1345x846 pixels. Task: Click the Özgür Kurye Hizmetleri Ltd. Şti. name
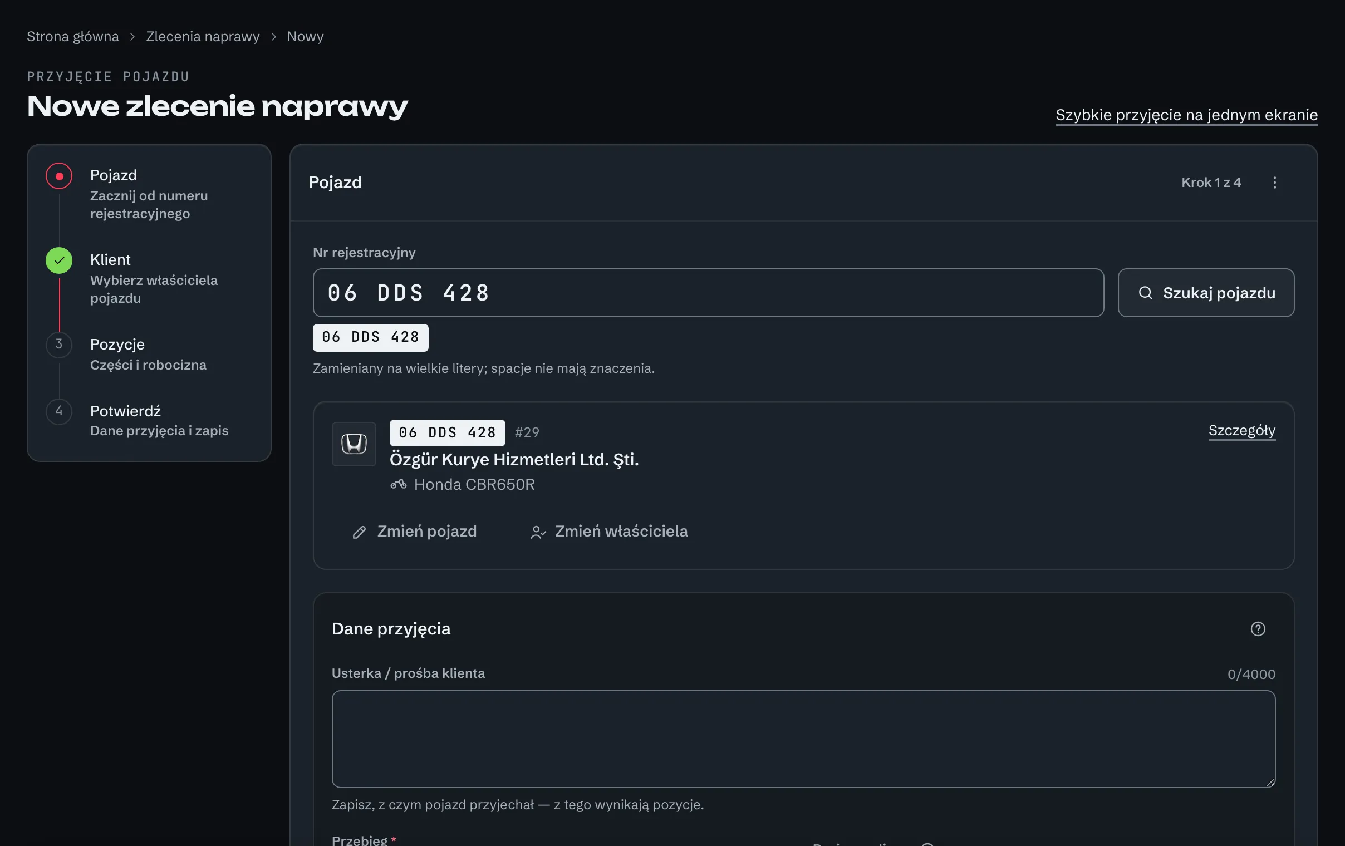[514, 460]
